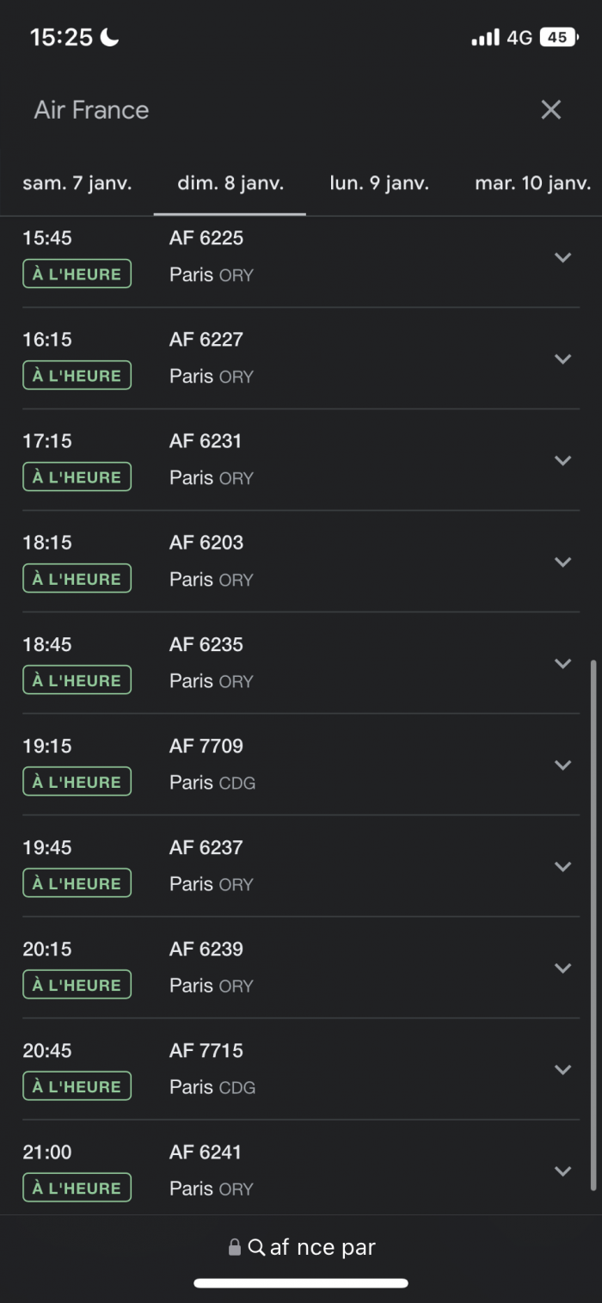This screenshot has width=602, height=1303.
Task: Click the vertical scrollbar on flight list
Action: point(593,925)
